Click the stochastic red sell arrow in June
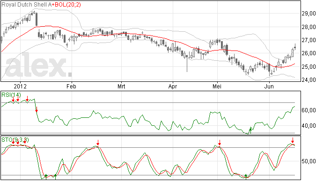The height and width of the screenshot is (181, 323). click(293, 140)
